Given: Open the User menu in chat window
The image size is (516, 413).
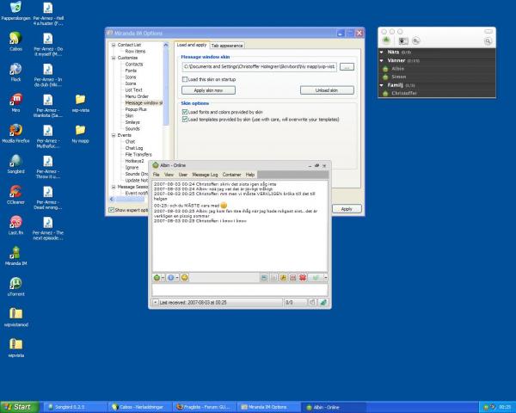Looking at the screenshot, I should (x=183, y=175).
